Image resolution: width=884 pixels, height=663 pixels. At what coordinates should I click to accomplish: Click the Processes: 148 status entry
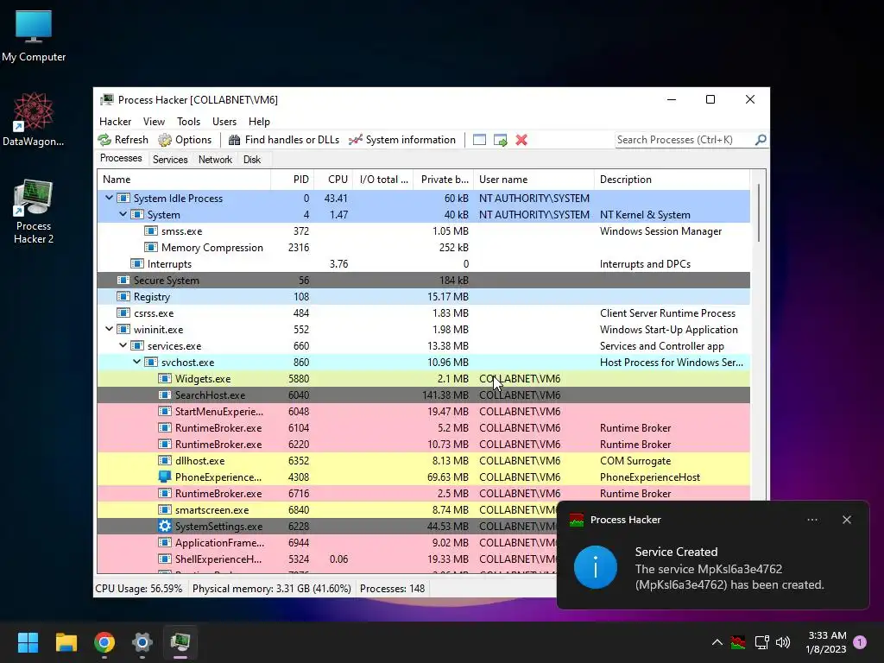pos(393,589)
